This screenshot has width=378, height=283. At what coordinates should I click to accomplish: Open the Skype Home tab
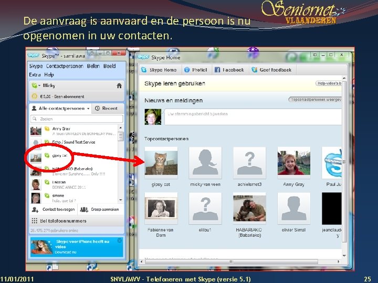click(x=159, y=70)
